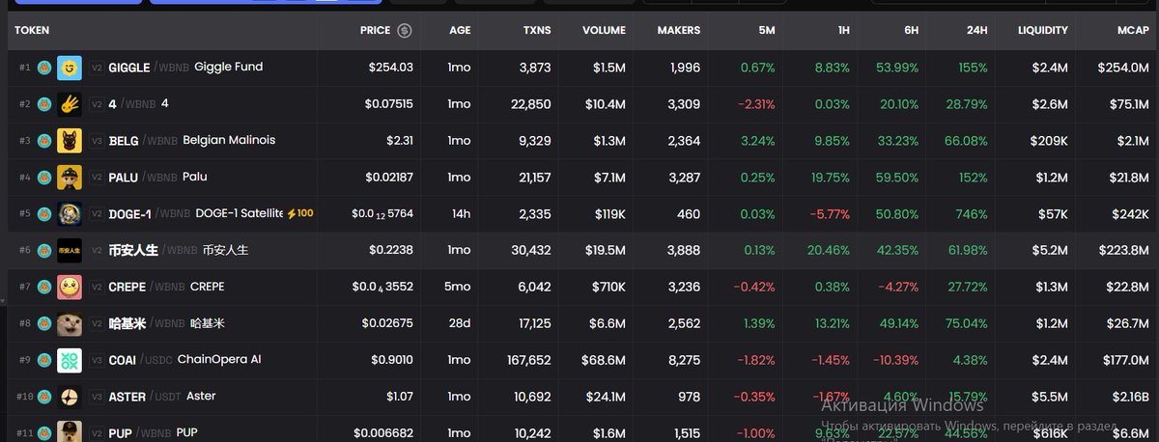
Task: Sort by the 24H change column header
Action: tap(976, 31)
